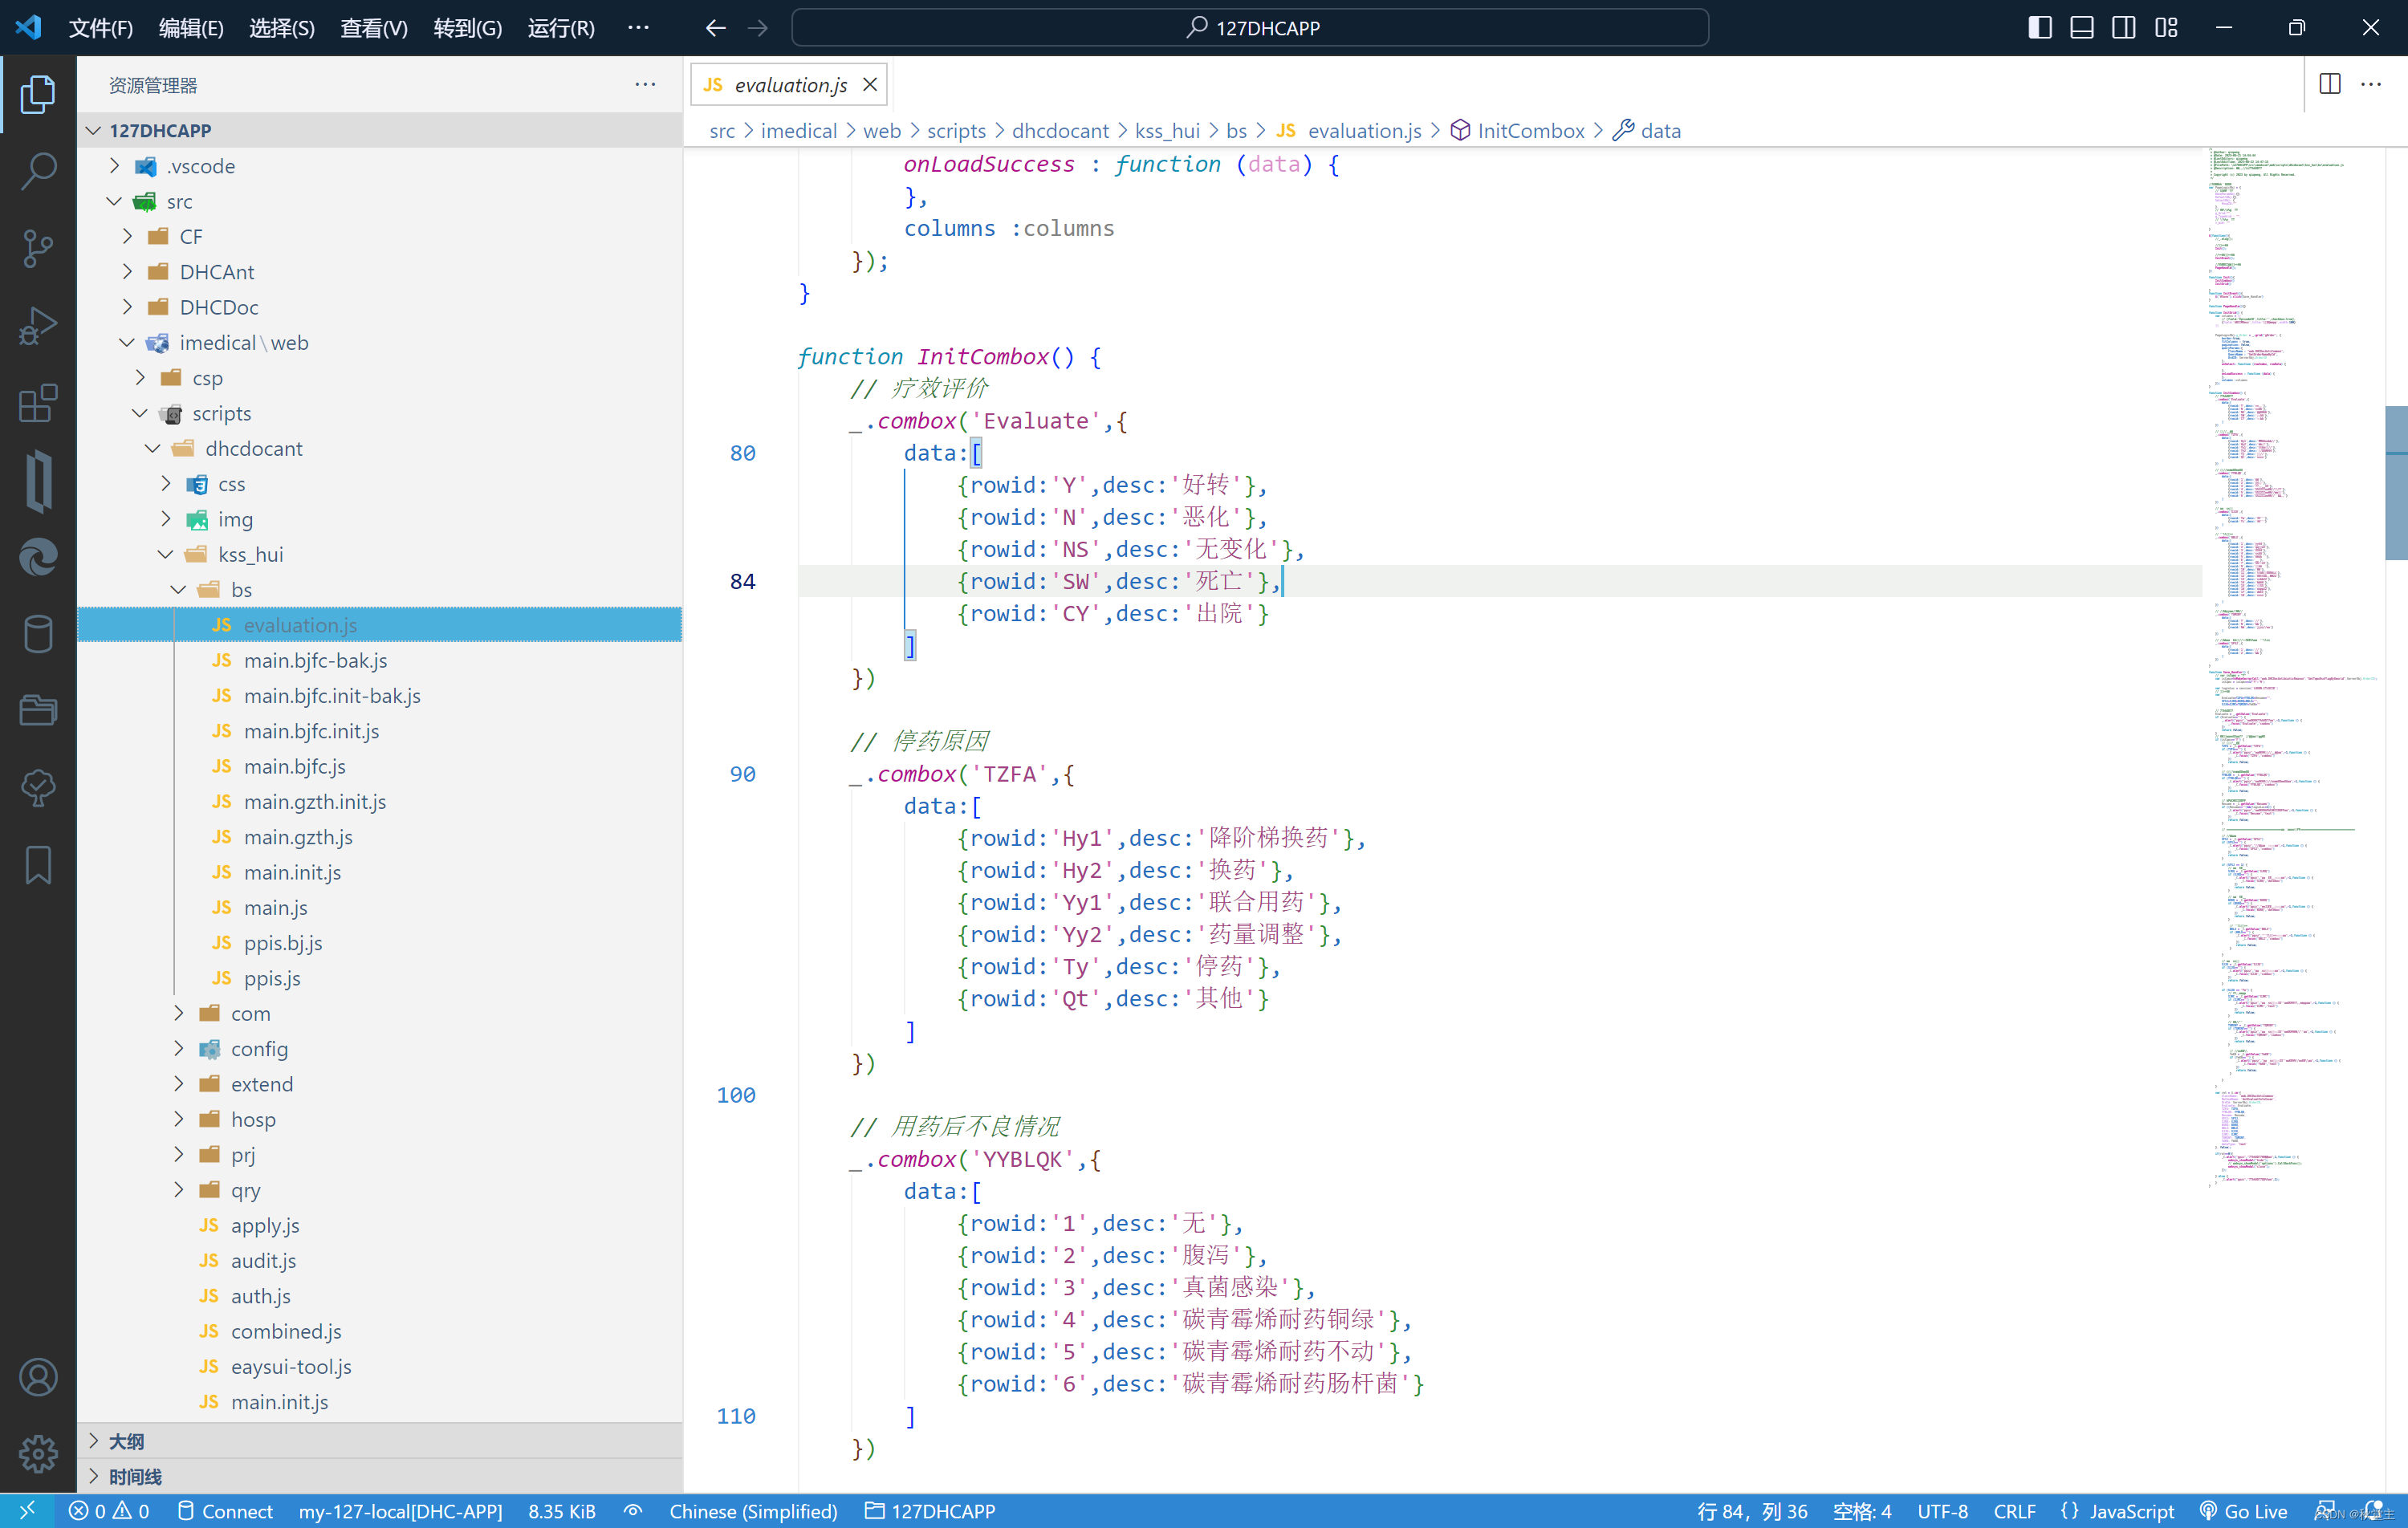The image size is (2408, 1528).
Task: Split the editor to the right
Action: tap(2330, 84)
